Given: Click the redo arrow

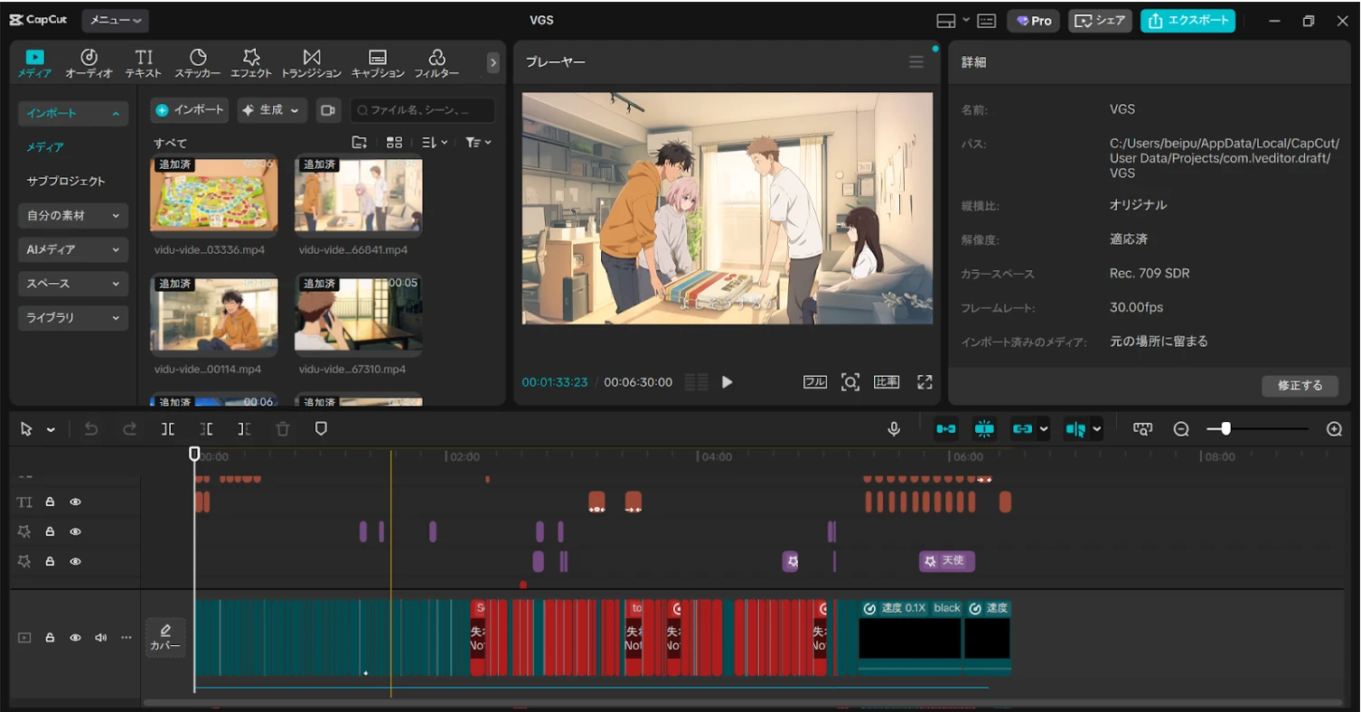Looking at the screenshot, I should [129, 429].
